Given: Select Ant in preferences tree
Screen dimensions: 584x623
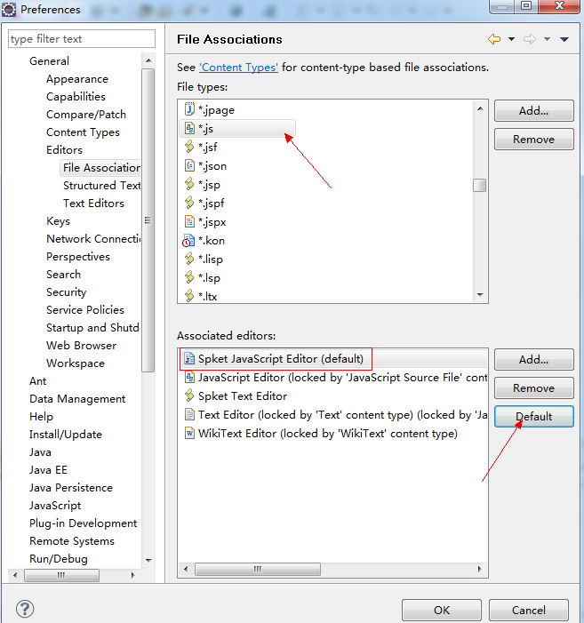Looking at the screenshot, I should point(37,381).
